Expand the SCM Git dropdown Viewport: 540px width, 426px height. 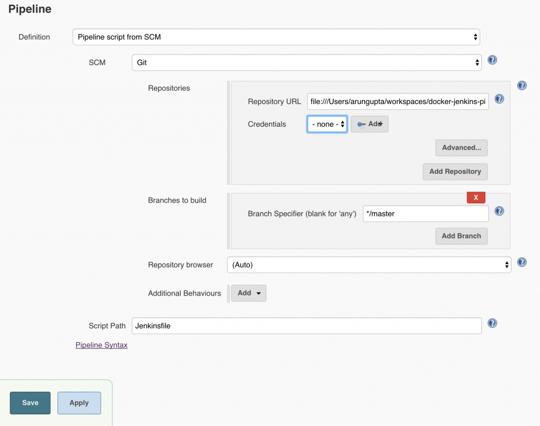pos(306,62)
